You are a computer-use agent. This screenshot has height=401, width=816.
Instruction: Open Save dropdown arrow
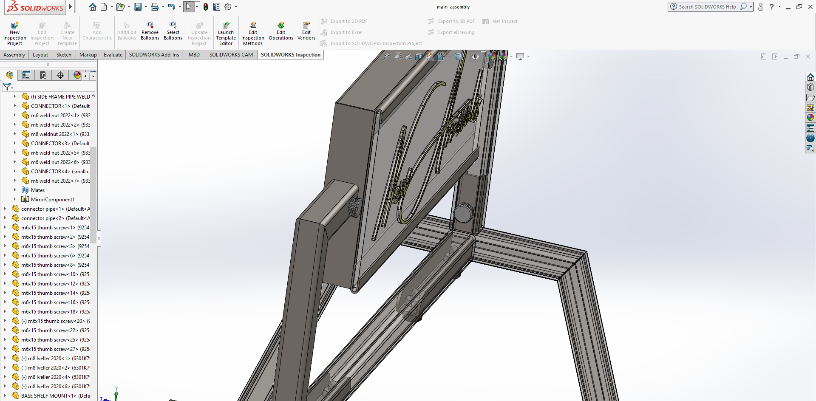pos(146,7)
